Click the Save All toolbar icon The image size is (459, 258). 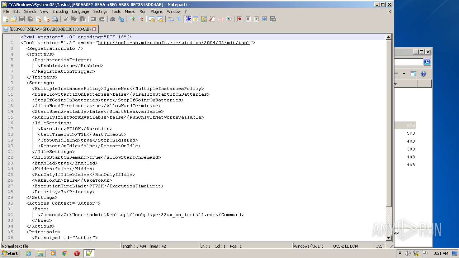coord(30,19)
